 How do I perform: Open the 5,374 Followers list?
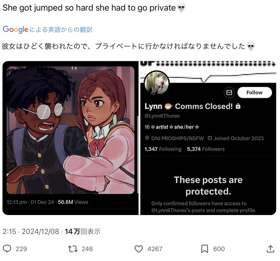pyautogui.click(x=206, y=149)
